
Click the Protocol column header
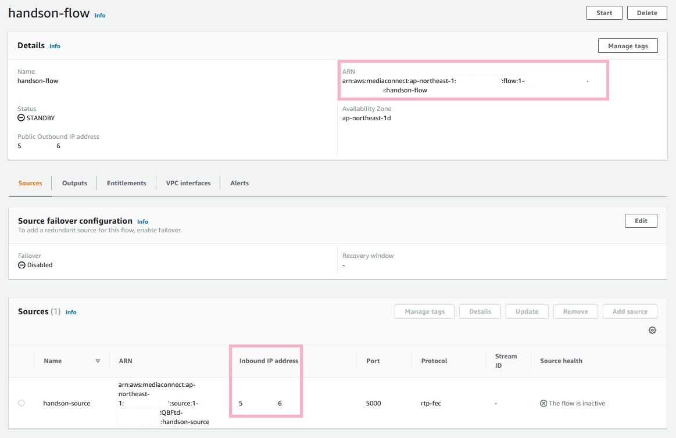[434, 361]
